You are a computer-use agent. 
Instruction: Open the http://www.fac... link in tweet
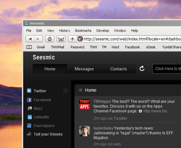pyautogui.click(x=157, y=111)
